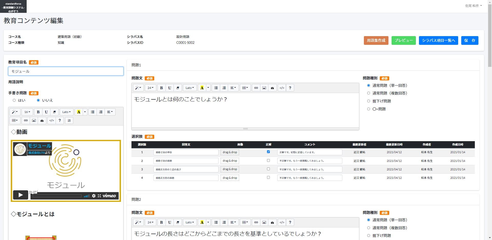Click help icon in left editor toolbar
Viewport: 492px width, 240px height.
[60, 120]
